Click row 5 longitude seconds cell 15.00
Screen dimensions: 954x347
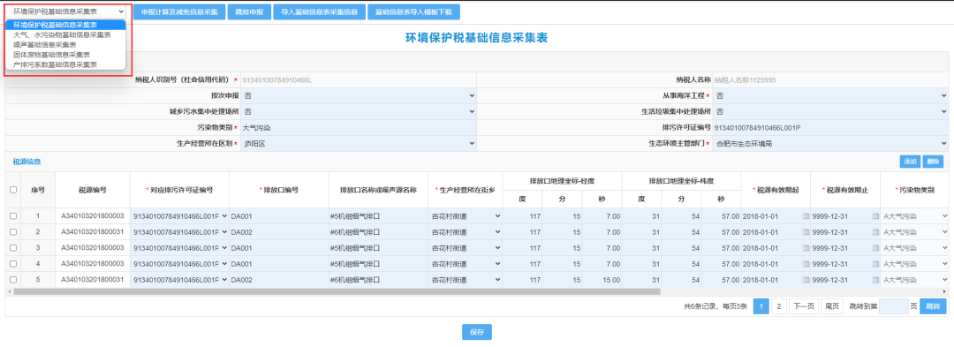(602, 280)
